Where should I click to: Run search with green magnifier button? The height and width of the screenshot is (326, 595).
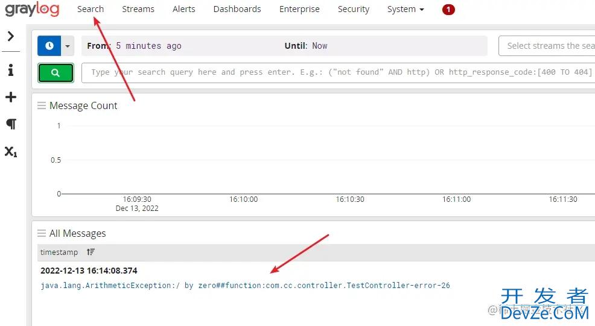click(x=56, y=73)
